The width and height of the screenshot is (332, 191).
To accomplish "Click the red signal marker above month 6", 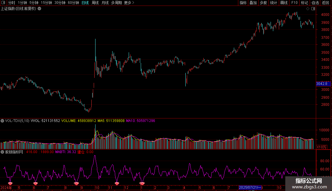I will (35, 183).
